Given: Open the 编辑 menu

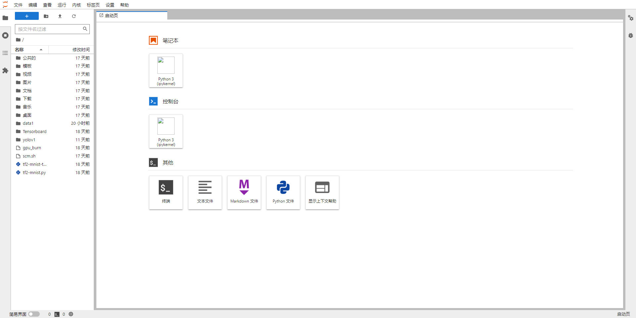Looking at the screenshot, I should pos(33,5).
